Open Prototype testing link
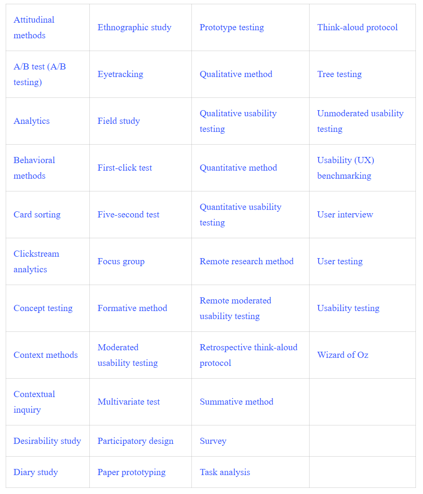 coord(232,27)
